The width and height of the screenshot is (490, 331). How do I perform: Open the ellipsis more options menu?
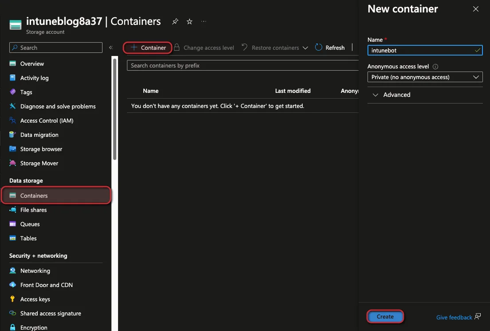coord(204,21)
